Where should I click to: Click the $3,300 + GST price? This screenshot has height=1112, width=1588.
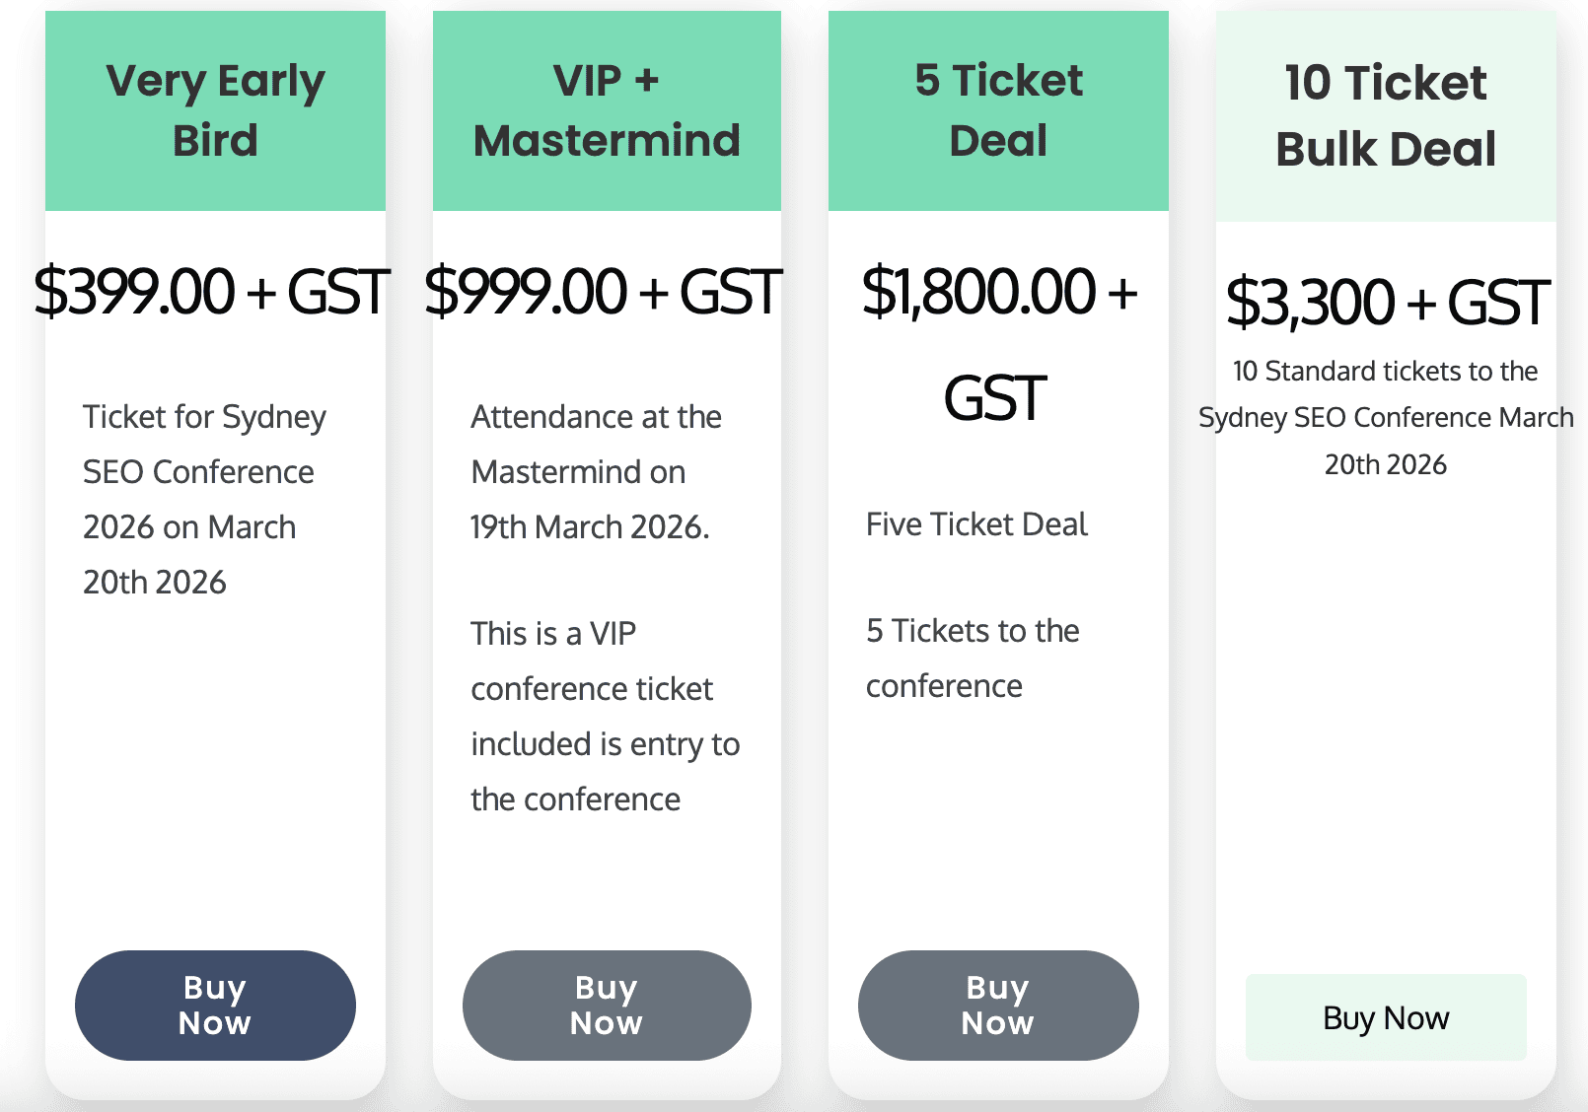pyautogui.click(x=1387, y=303)
